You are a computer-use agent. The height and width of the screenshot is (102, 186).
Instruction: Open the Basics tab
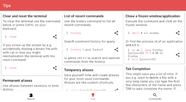pos(31,96)
